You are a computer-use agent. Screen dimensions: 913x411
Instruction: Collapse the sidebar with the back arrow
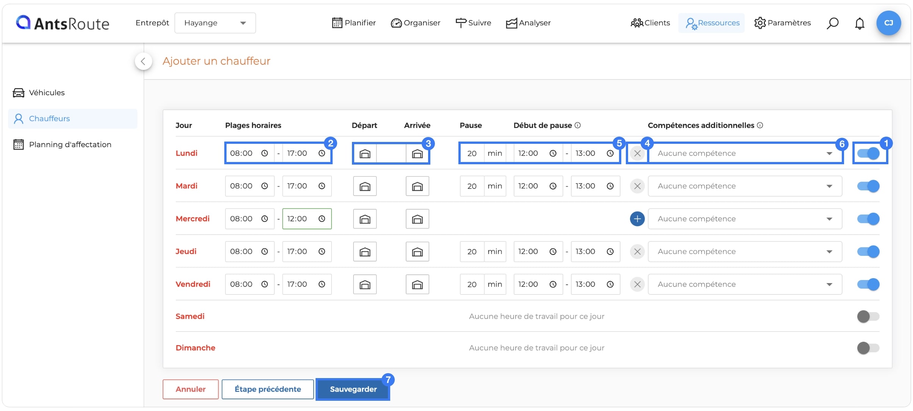143,61
